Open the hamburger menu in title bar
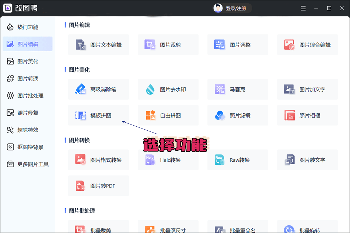This screenshot has width=350, height=233. 303,8
